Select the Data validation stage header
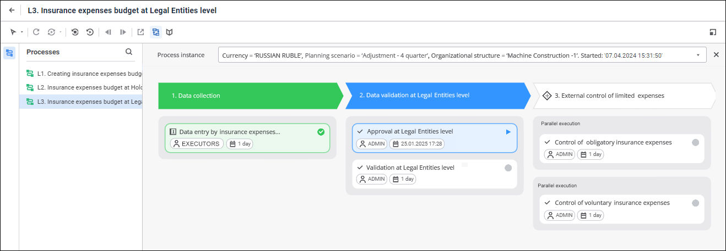 click(435, 96)
